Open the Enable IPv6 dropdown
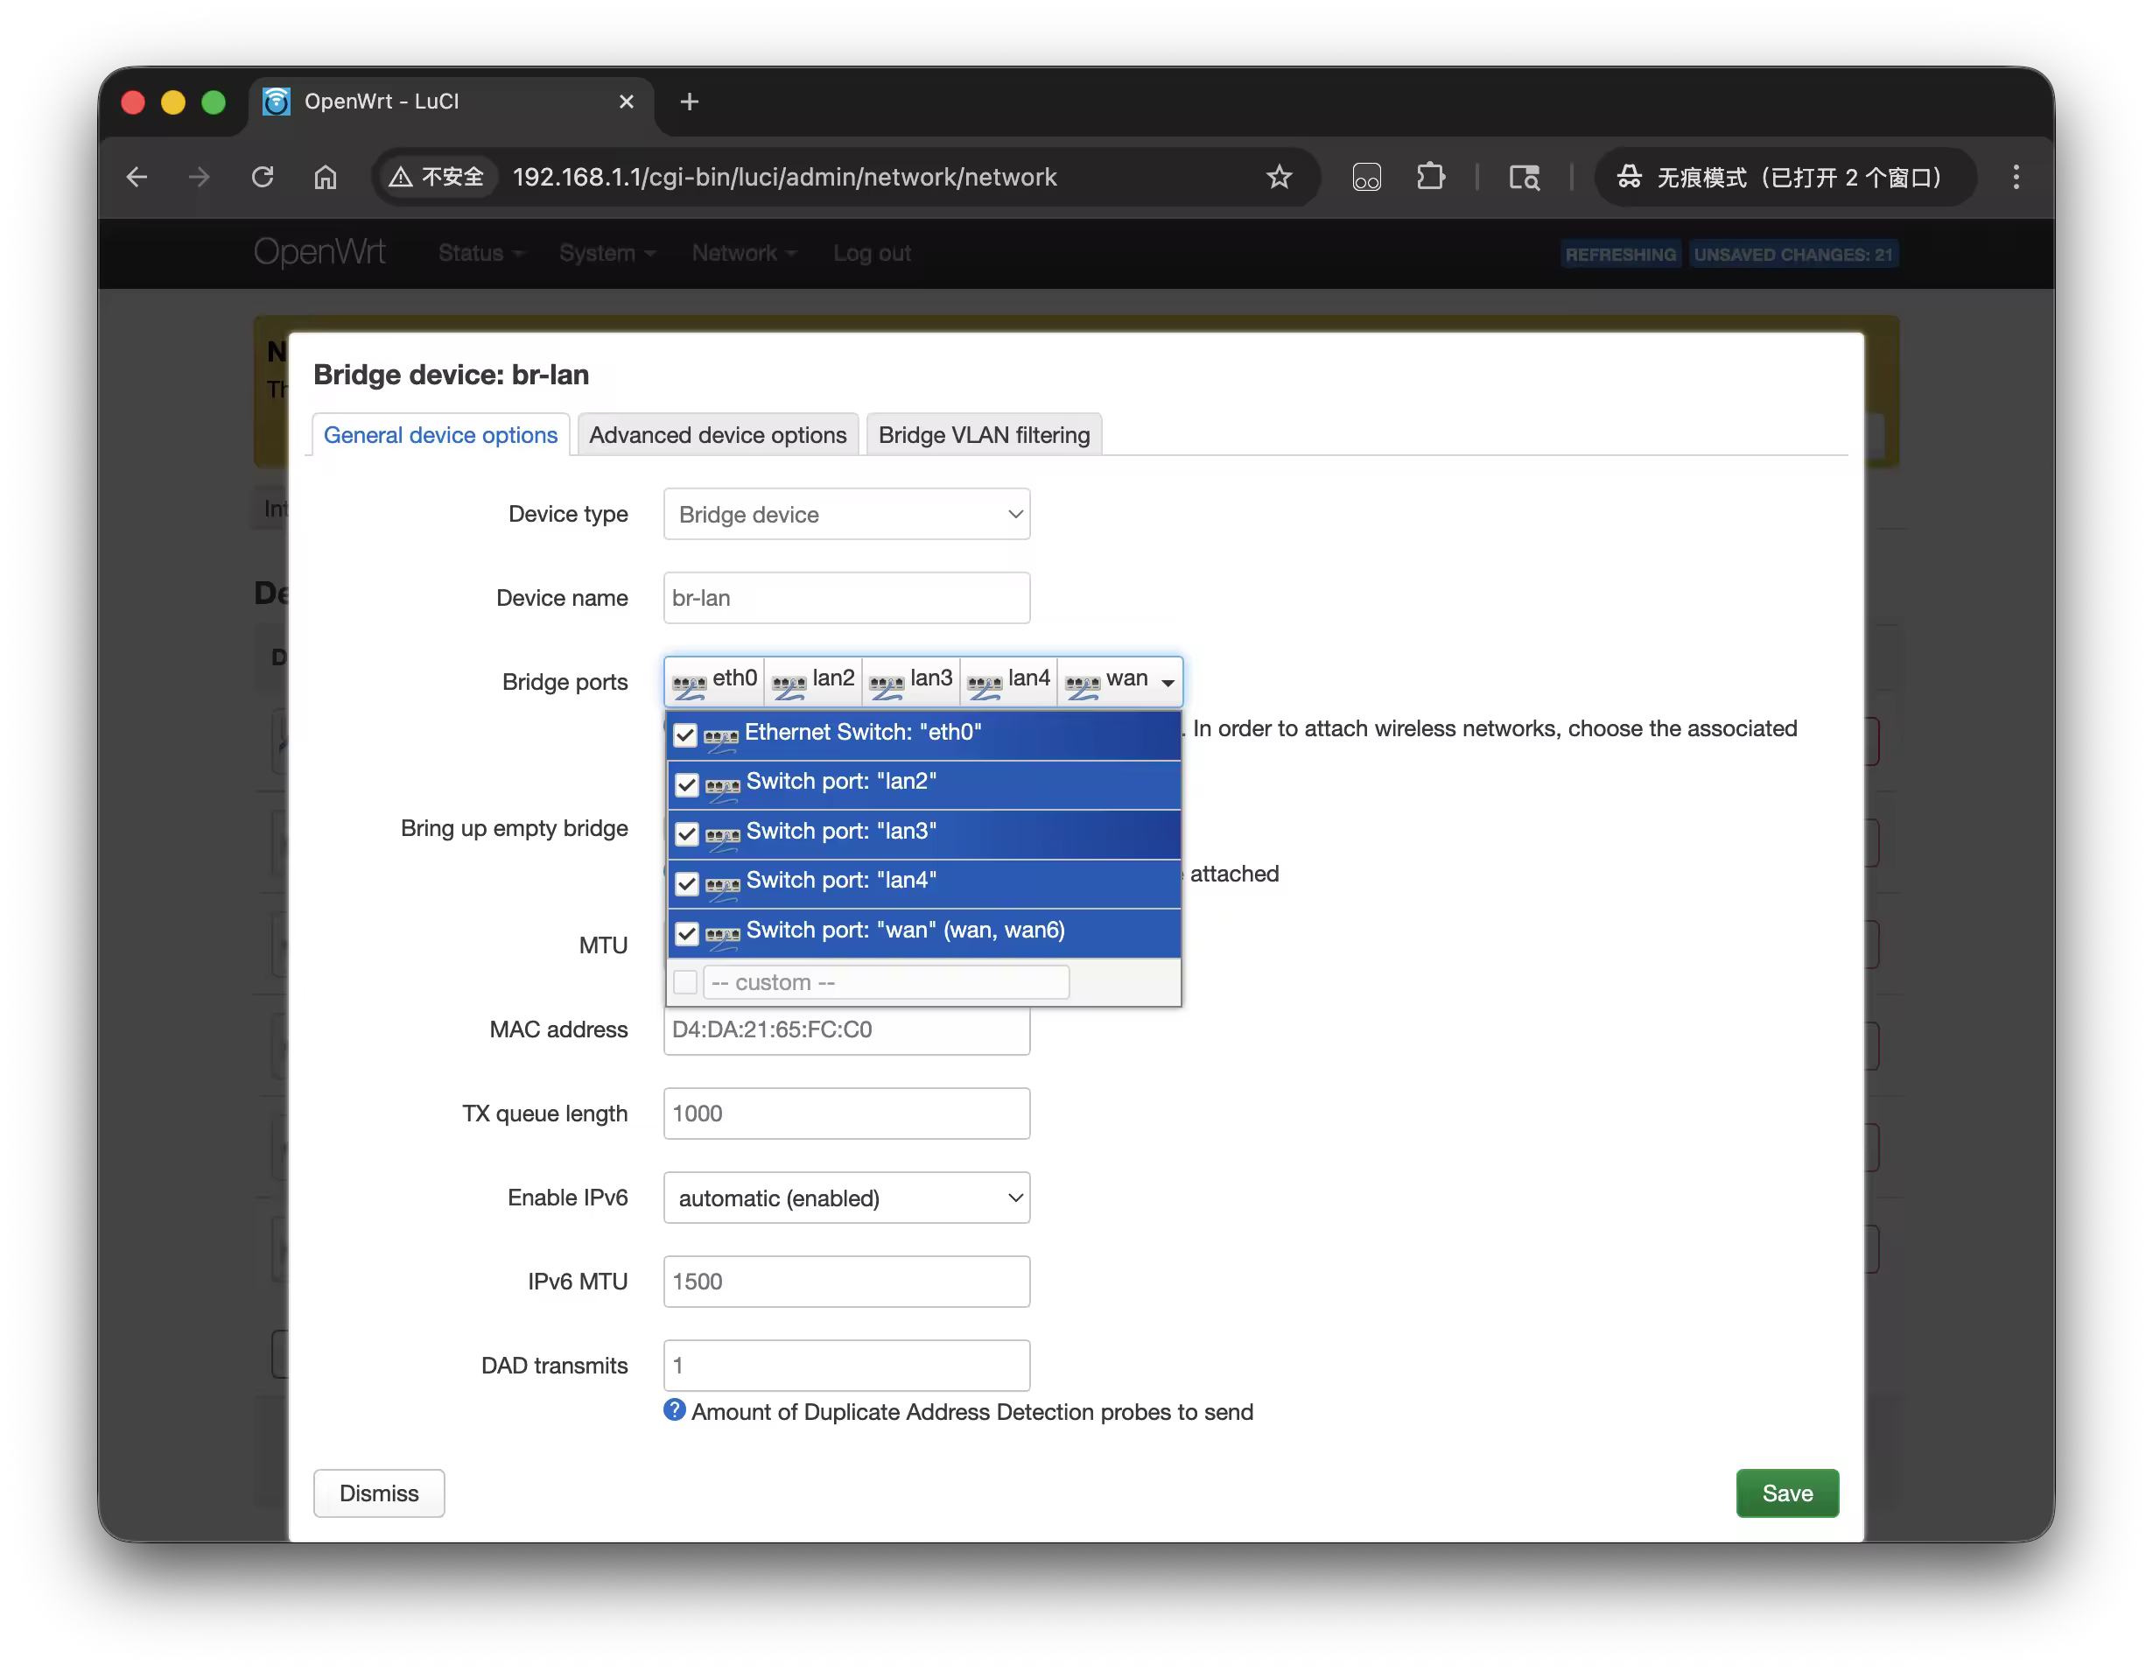 tap(845, 1197)
